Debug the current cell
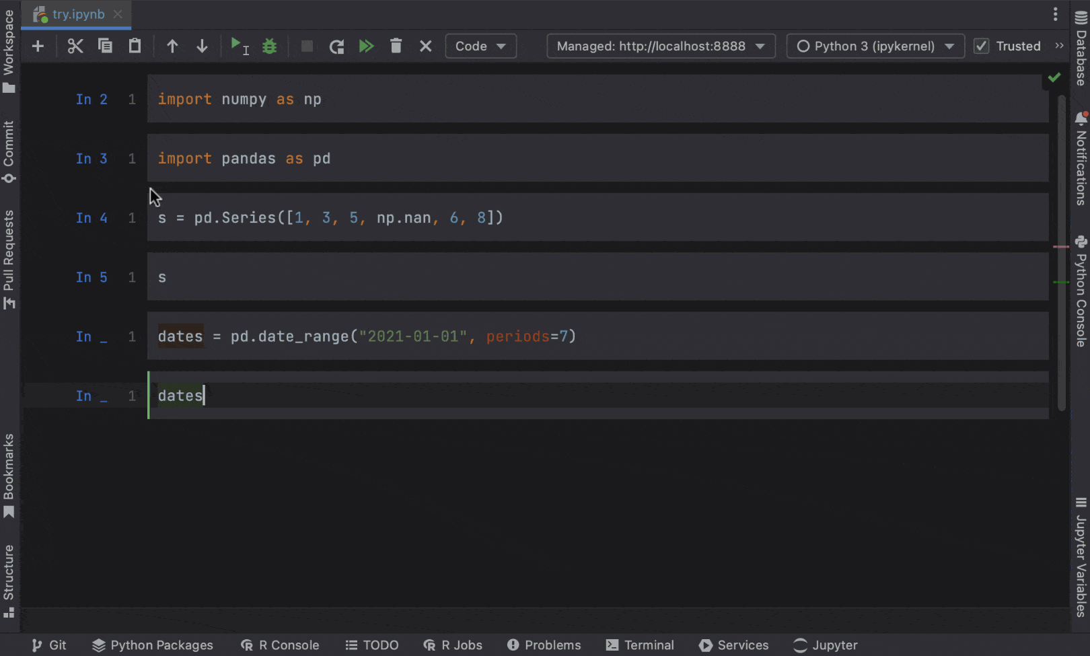The width and height of the screenshot is (1090, 656). 269,46
